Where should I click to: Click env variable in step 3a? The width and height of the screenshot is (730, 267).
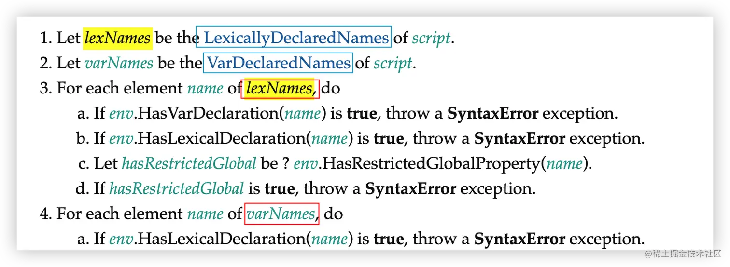point(120,114)
